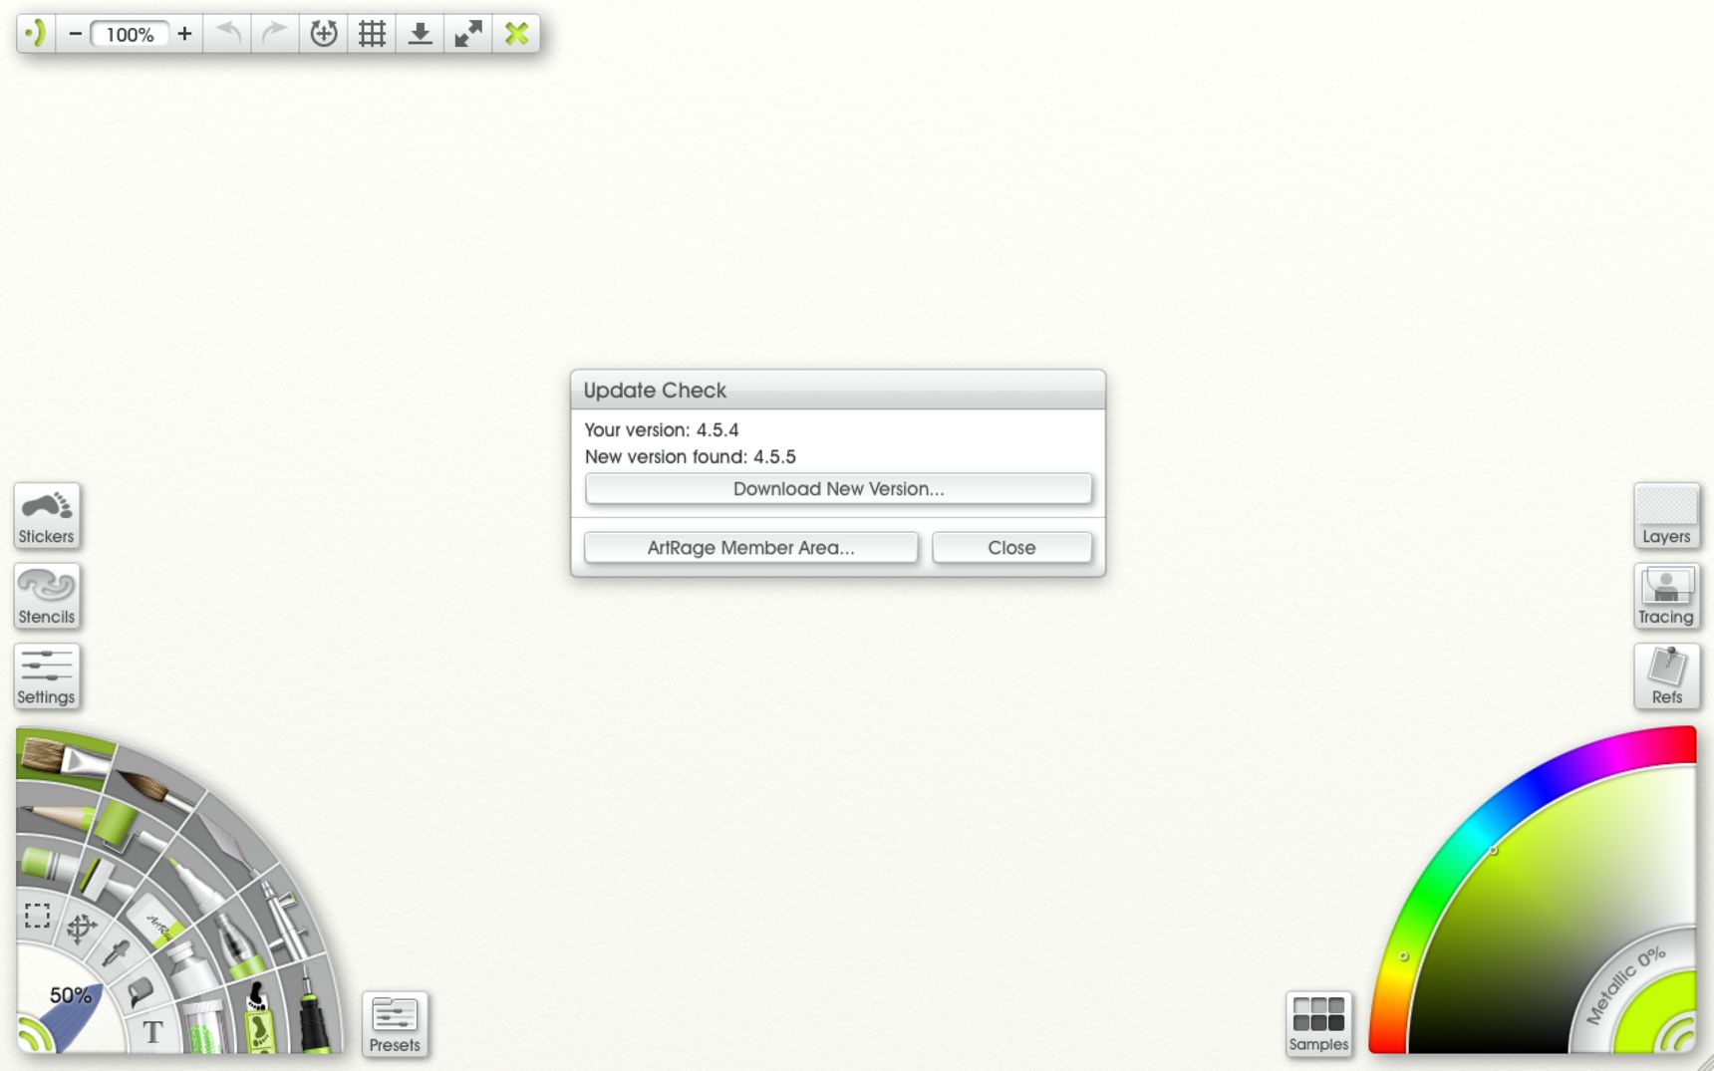
Task: Open the Stencils panel
Action: click(x=47, y=597)
